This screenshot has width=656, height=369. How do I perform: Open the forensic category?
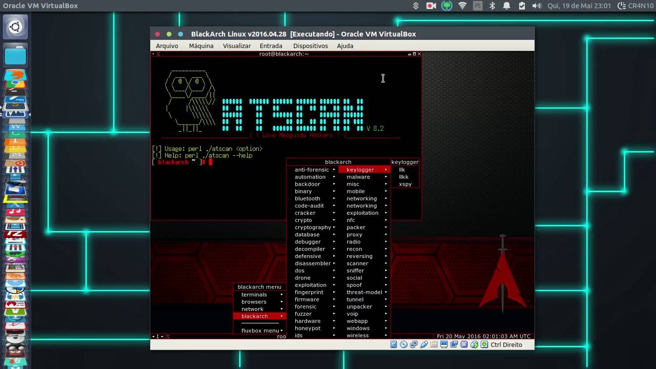pyautogui.click(x=313, y=306)
